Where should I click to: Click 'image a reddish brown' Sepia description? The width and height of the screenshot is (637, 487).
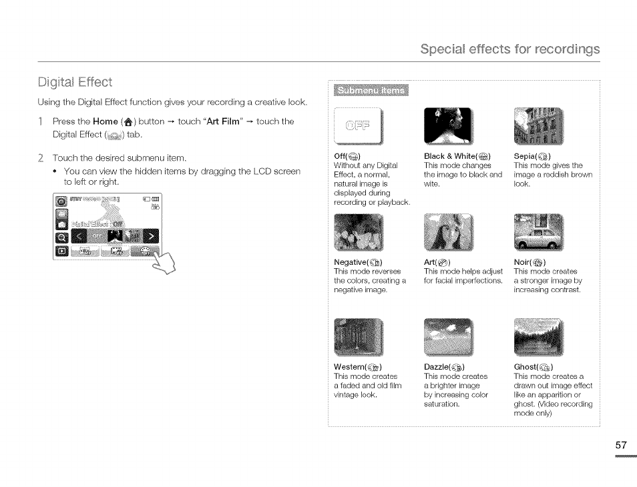point(553,175)
